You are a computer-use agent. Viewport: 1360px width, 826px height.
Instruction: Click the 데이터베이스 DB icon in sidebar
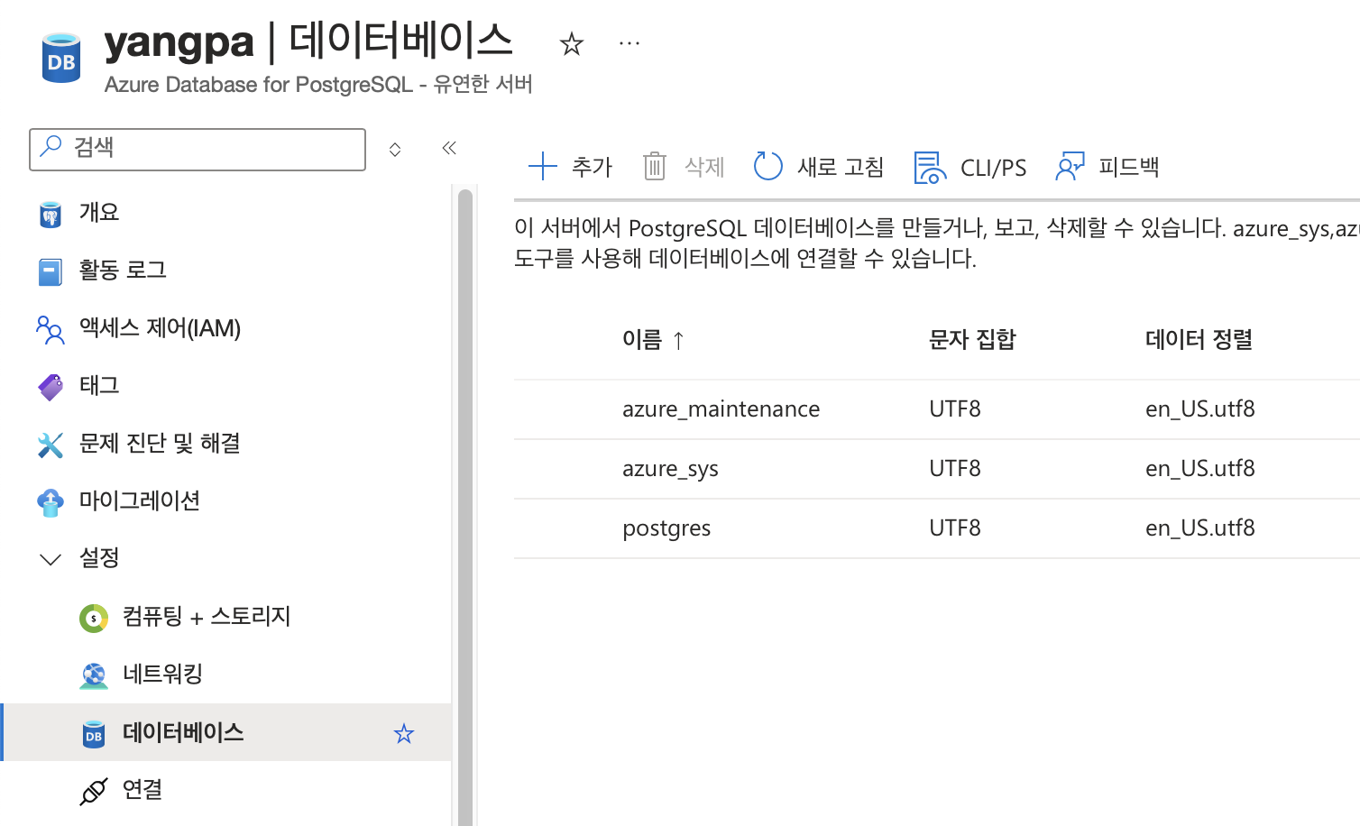tap(94, 734)
